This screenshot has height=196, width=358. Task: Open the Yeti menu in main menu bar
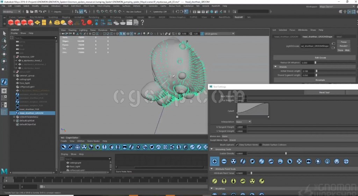tap(198, 6)
